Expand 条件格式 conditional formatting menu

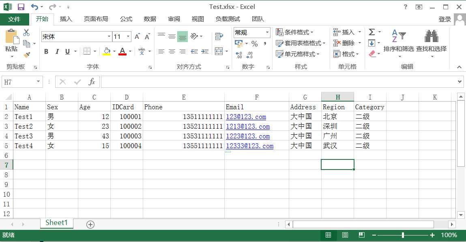click(x=294, y=32)
